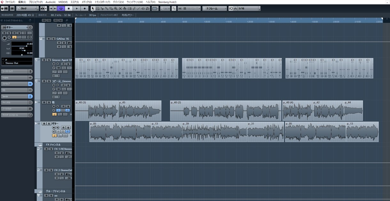Toggle record enable in ギター inspector
Viewport: 390px width, 201px height.
click(x=4, y=38)
